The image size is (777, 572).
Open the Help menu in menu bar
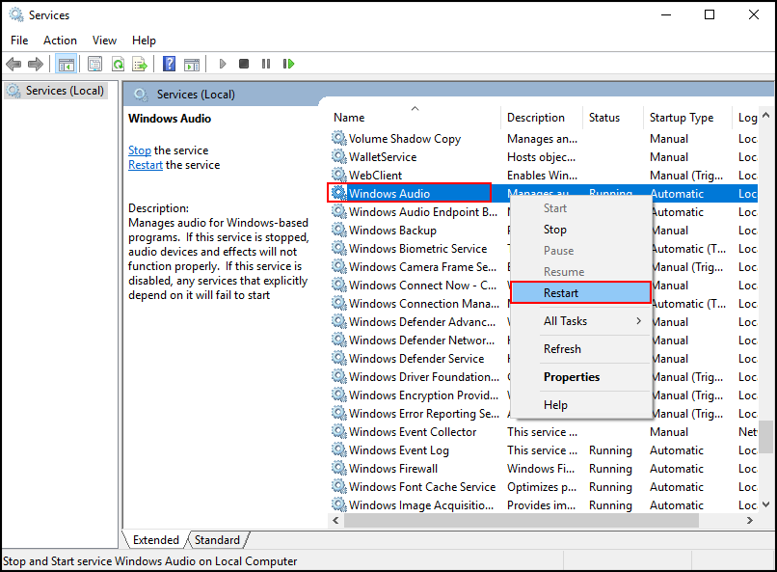[x=144, y=41]
